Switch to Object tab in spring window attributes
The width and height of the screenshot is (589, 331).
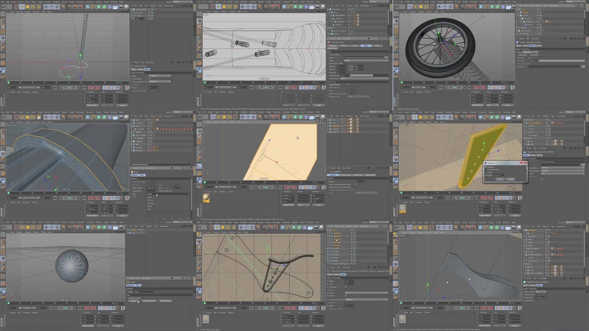pos(147,69)
